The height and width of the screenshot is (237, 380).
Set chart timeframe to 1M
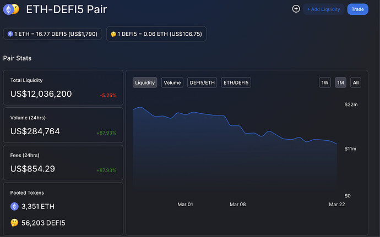coord(340,82)
